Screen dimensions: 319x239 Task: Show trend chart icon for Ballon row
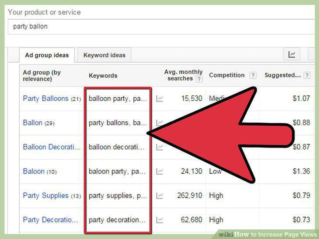(159, 123)
